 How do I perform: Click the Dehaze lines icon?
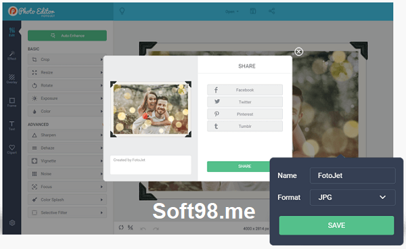(35, 148)
